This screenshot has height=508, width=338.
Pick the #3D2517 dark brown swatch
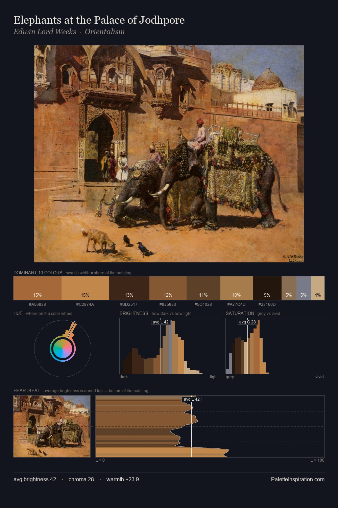[x=129, y=288]
